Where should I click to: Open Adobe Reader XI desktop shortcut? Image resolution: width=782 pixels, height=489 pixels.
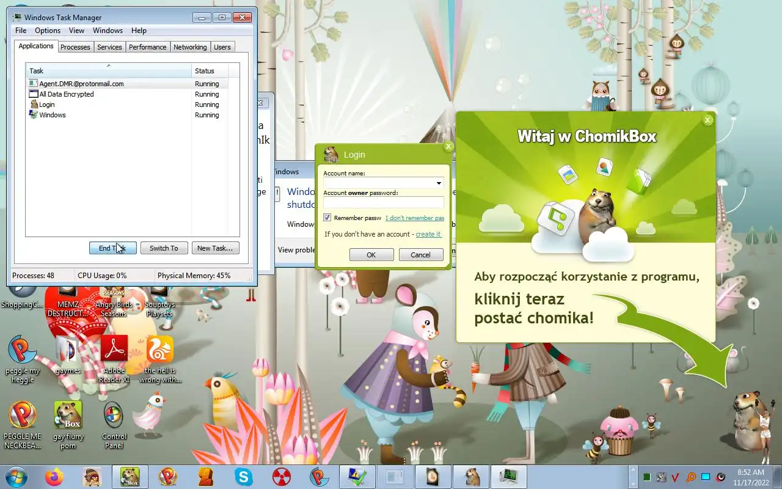click(x=114, y=359)
